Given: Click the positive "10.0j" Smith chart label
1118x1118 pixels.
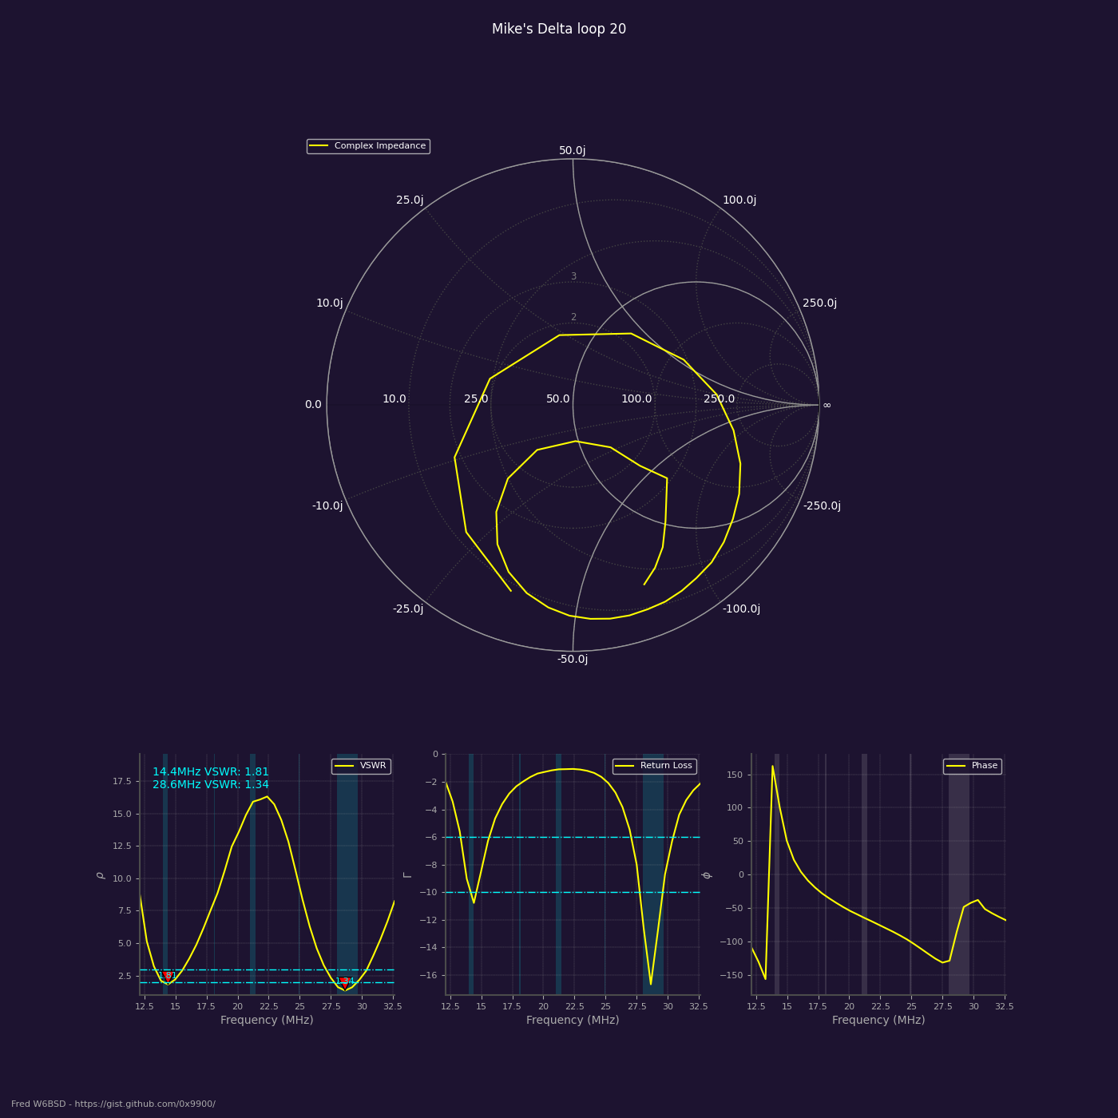Looking at the screenshot, I should 329,303.
